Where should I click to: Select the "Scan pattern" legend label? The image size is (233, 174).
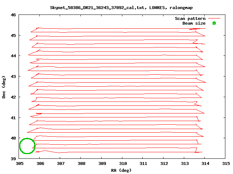(190, 18)
